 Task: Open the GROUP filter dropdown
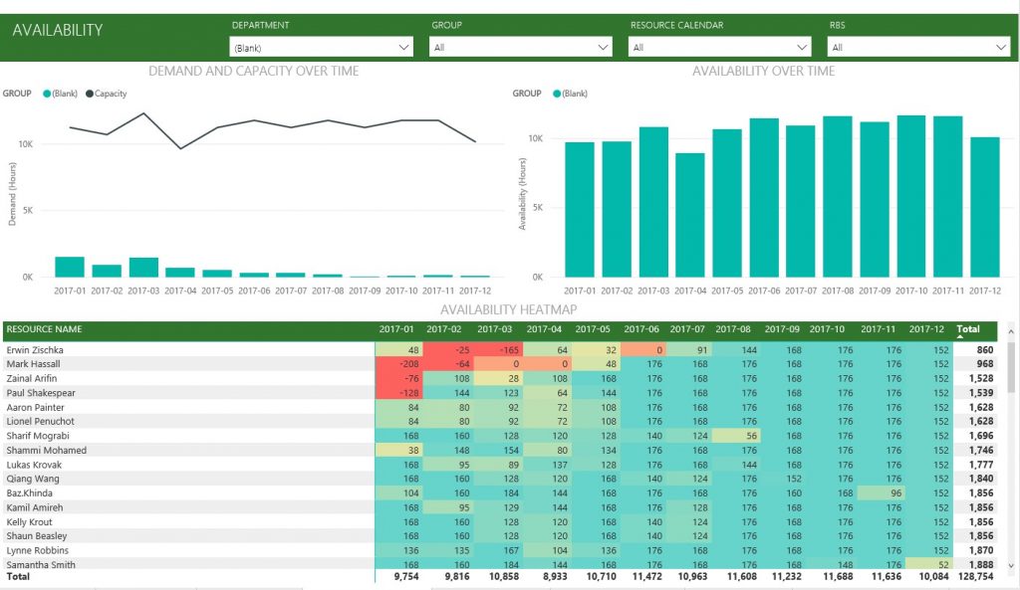(603, 46)
